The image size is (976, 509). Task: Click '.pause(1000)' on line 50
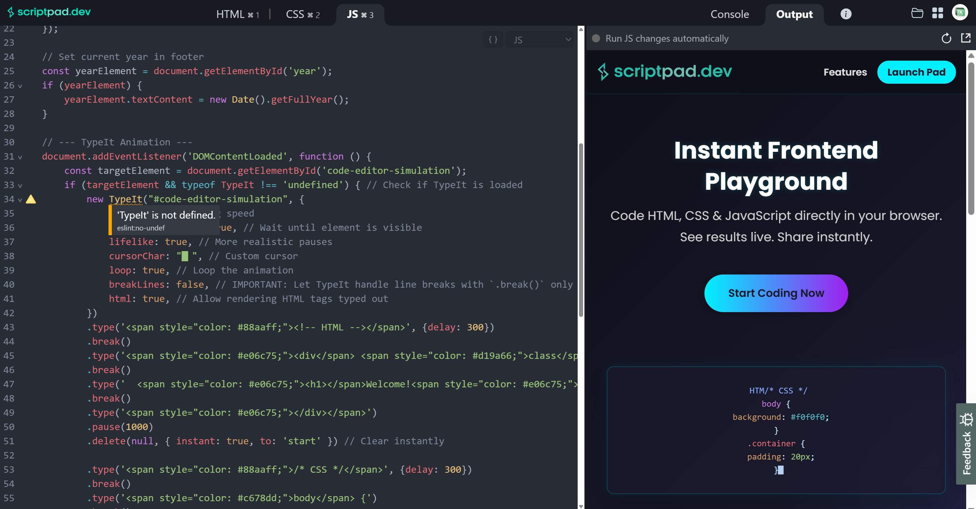(x=120, y=427)
